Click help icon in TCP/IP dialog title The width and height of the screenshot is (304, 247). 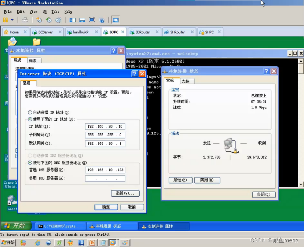135,74
